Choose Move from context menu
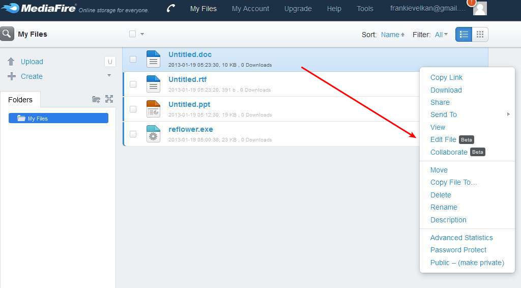Image resolution: width=521 pixels, height=288 pixels. point(439,170)
